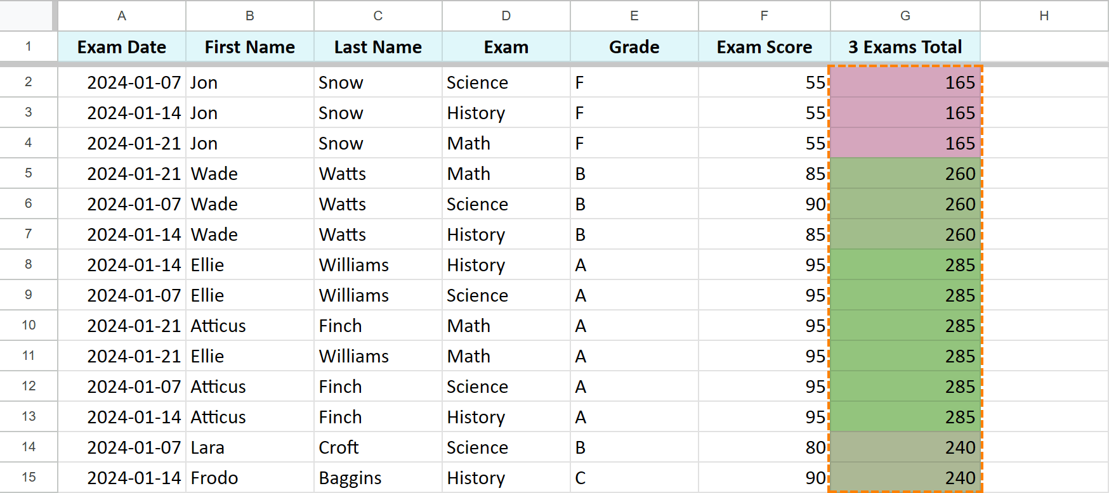Select the green cell showing 285 in row 8
Screen dimensions: 1109x493
pyautogui.click(x=905, y=264)
